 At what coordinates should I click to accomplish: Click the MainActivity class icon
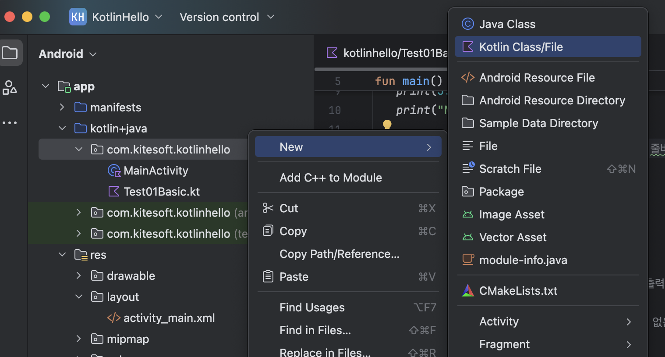click(x=114, y=171)
